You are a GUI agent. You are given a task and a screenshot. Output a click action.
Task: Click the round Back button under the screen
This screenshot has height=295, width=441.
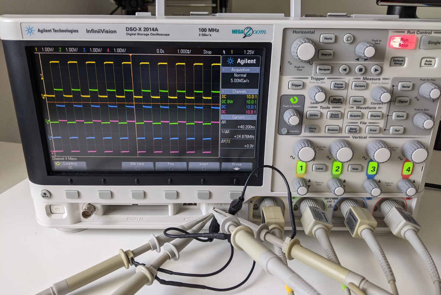coord(46,194)
